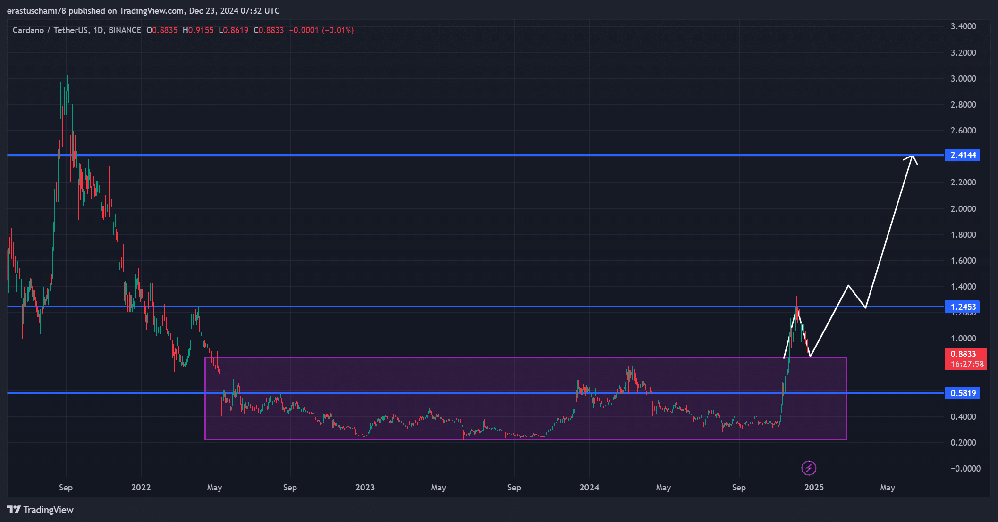The height and width of the screenshot is (522, 998).
Task: Click the open value O0.8835
Action: tap(162, 30)
